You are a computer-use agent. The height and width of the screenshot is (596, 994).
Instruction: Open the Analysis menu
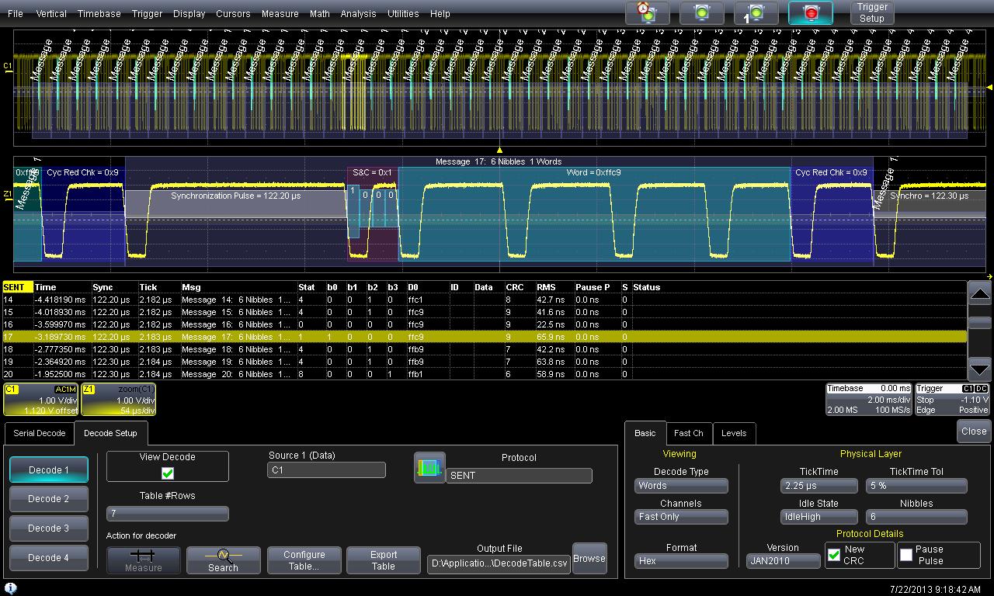click(x=358, y=13)
